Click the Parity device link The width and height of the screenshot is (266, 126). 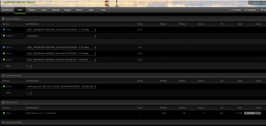[x=9, y=30]
